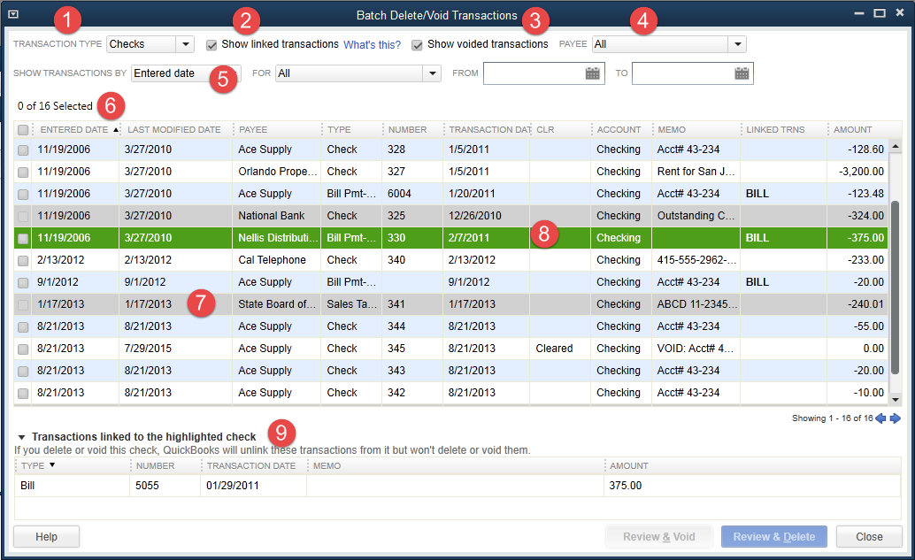Sort by ENTERED DATE column header

[x=75, y=129]
